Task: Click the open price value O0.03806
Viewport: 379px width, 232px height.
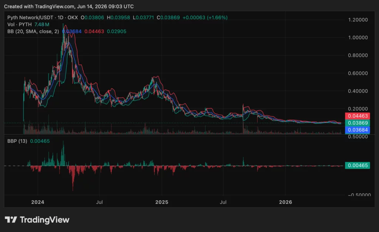Action: tap(92, 18)
